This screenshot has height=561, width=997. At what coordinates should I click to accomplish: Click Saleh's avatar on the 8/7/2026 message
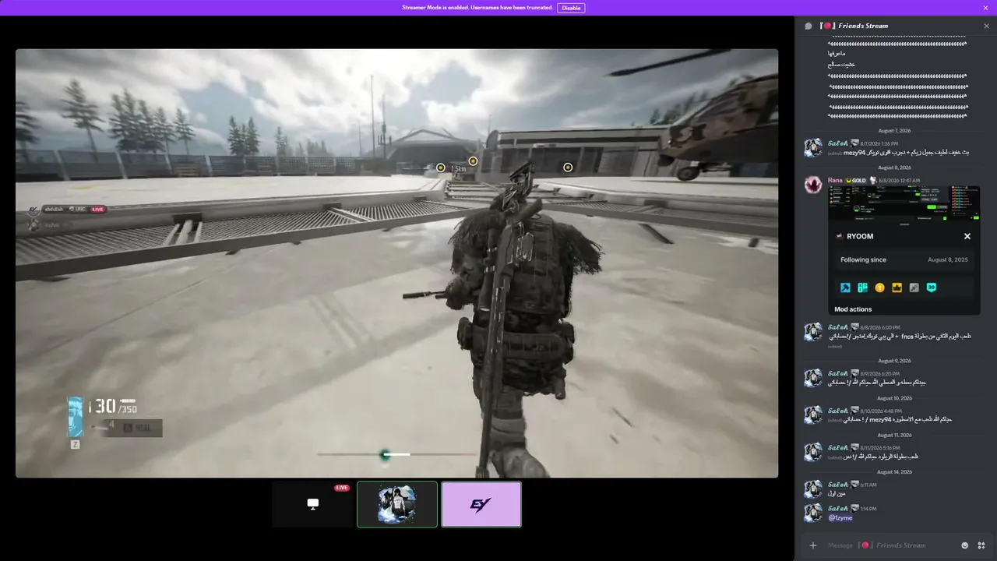tap(813, 148)
